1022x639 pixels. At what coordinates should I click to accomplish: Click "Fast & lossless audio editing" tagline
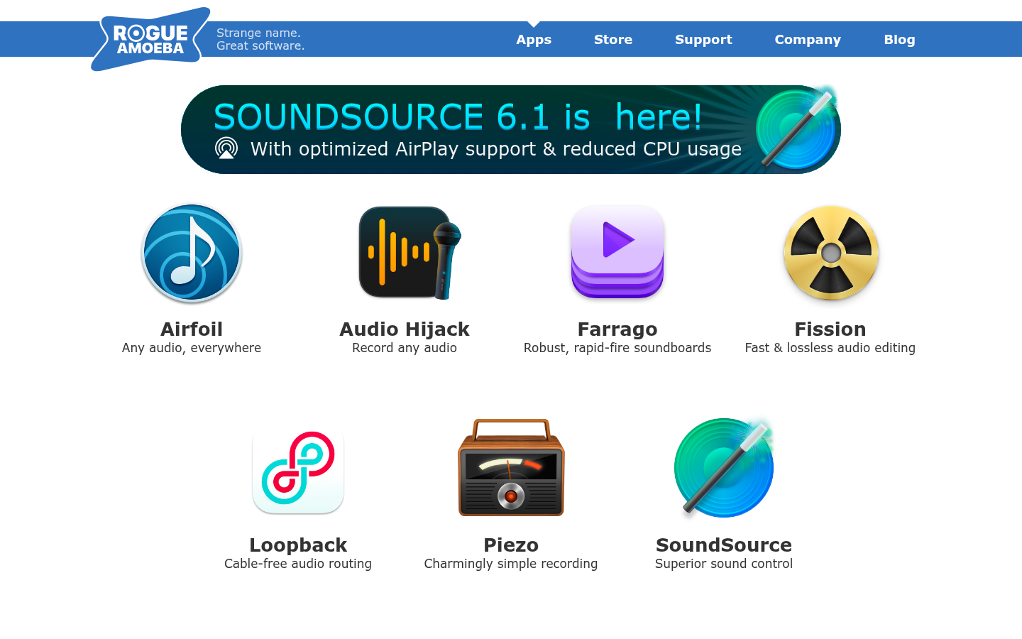tap(830, 348)
